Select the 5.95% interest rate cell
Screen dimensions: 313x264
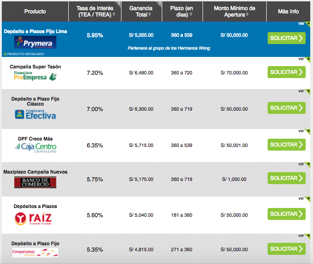pos(95,35)
